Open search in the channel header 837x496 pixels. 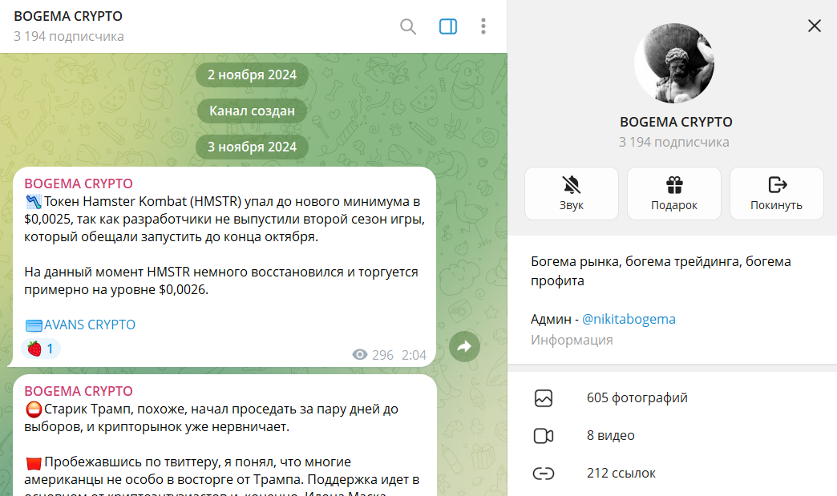point(408,26)
